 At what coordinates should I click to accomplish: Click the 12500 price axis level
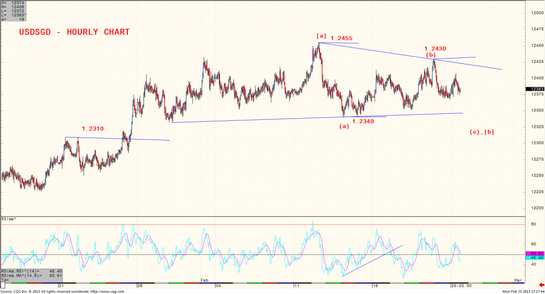536,13
